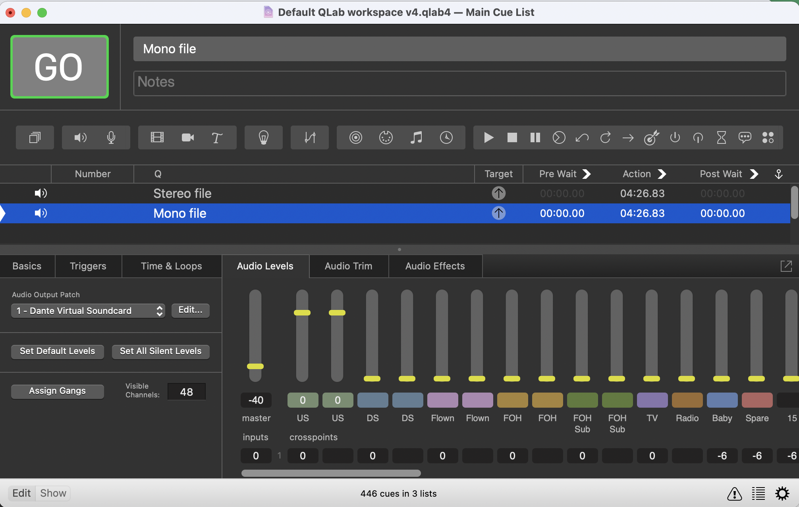Open the workspace warnings via the warning icon
799x507 pixels.
click(x=734, y=494)
